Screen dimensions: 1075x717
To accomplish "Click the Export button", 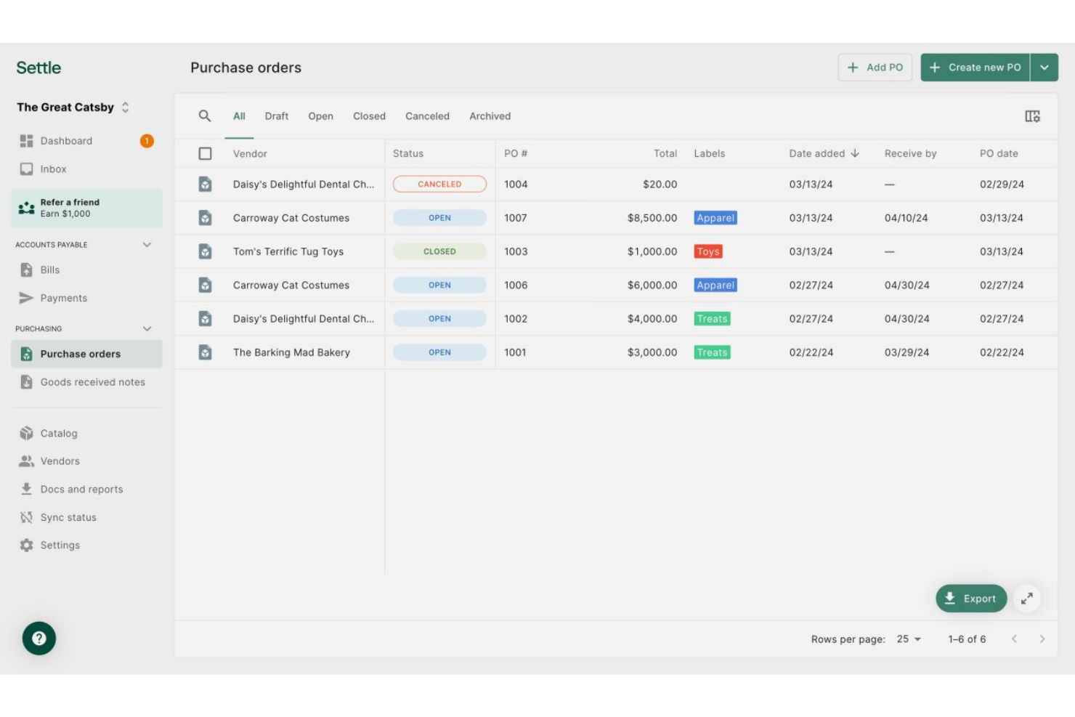I will 971,598.
